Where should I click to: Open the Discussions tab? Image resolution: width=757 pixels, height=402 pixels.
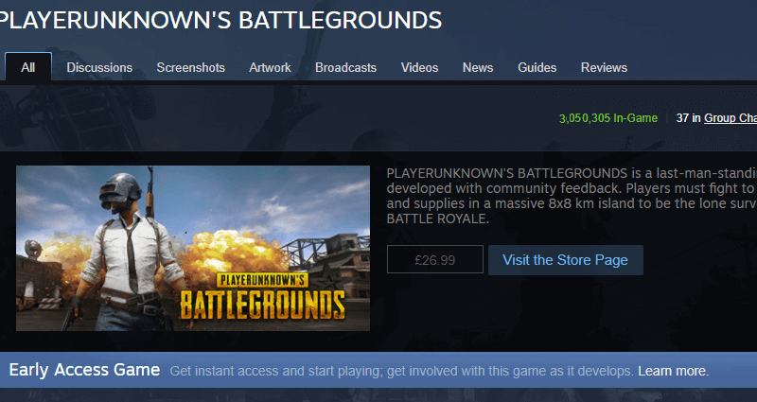tap(99, 67)
